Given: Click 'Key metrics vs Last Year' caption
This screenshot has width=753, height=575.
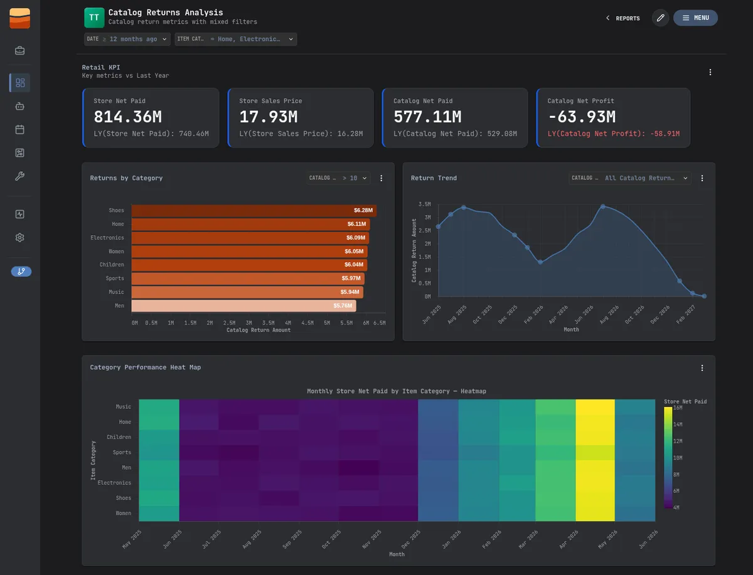Looking at the screenshot, I should pos(125,76).
